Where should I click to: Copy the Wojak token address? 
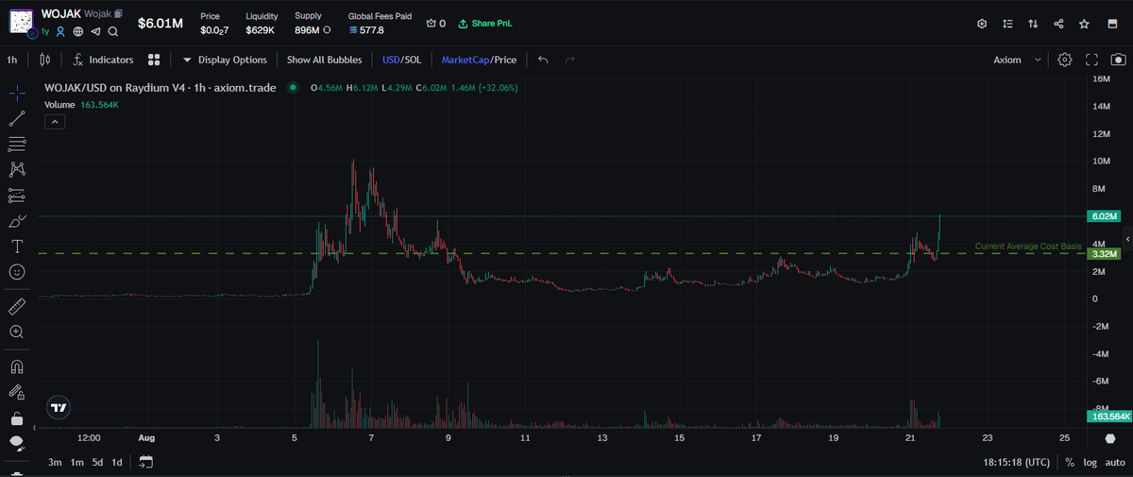click(118, 14)
